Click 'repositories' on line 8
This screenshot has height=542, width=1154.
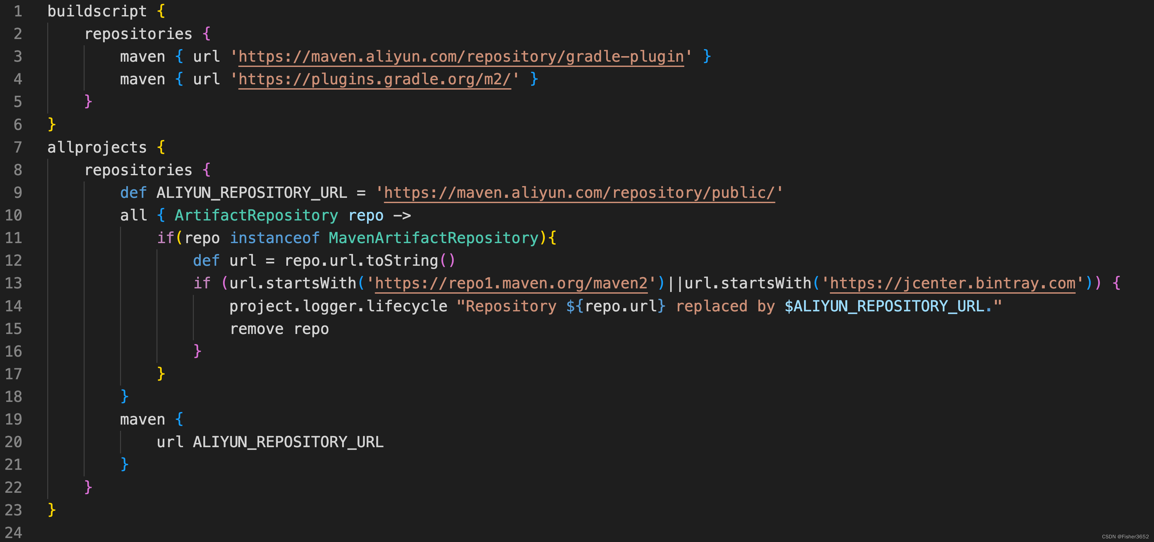tap(138, 170)
